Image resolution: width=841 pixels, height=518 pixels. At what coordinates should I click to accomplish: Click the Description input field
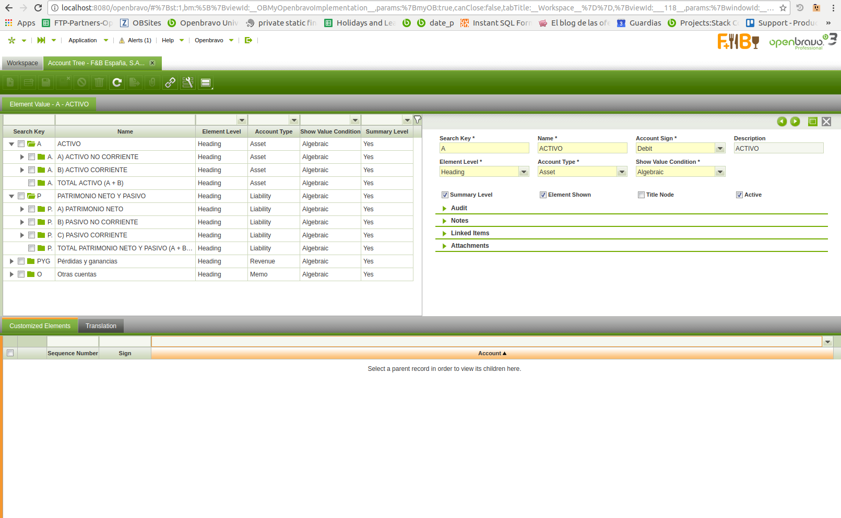(778, 149)
